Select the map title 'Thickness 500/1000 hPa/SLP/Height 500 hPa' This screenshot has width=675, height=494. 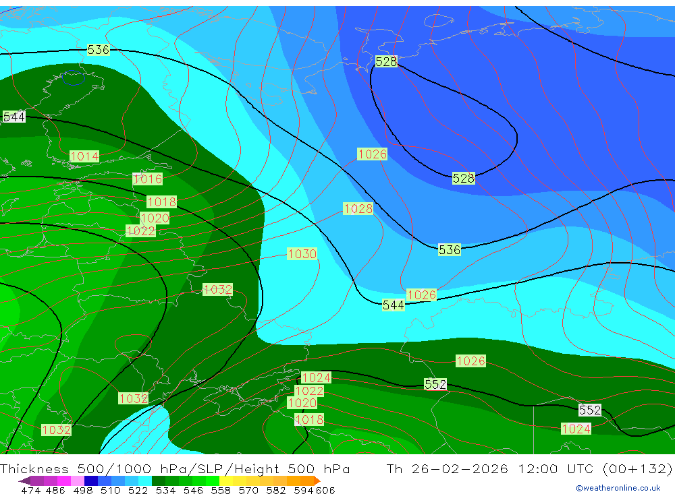pos(175,468)
